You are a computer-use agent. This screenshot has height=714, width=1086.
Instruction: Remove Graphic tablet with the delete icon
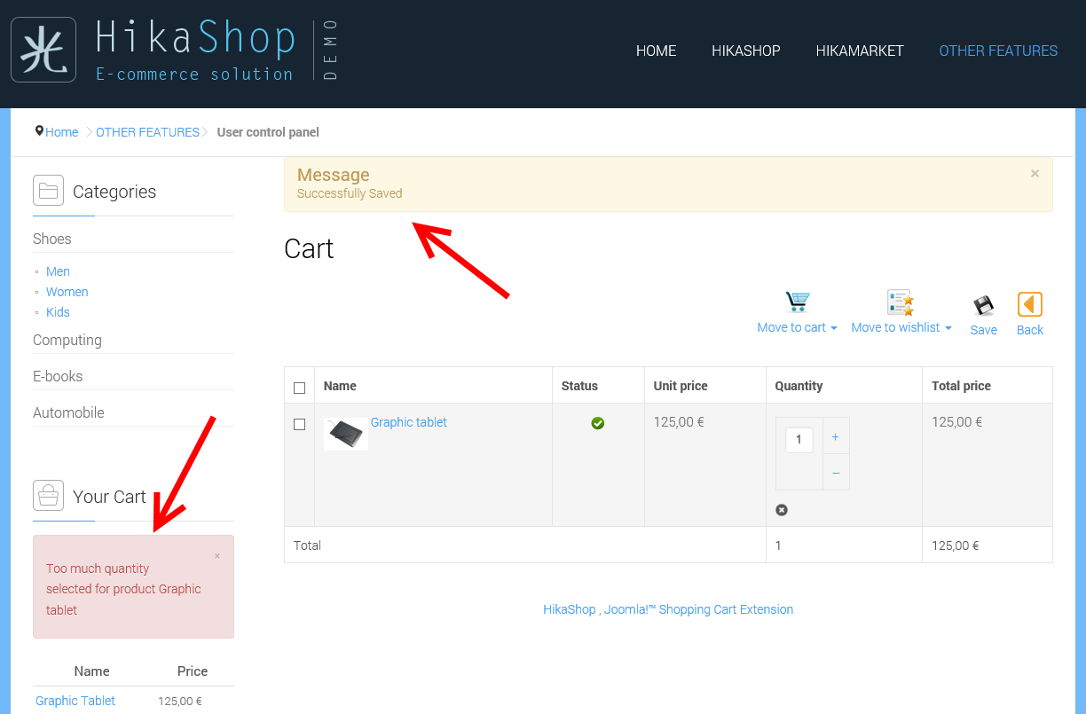[782, 510]
